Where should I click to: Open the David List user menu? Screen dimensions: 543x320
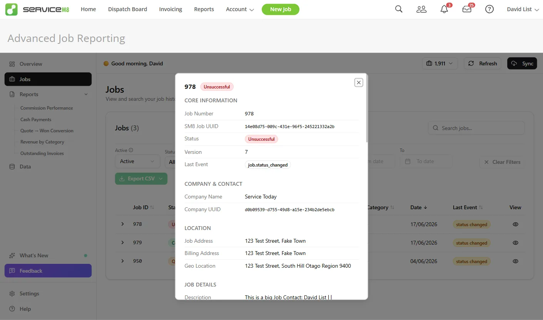click(523, 9)
